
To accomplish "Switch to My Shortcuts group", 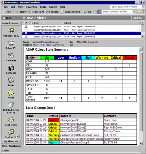I will coord(11,141).
